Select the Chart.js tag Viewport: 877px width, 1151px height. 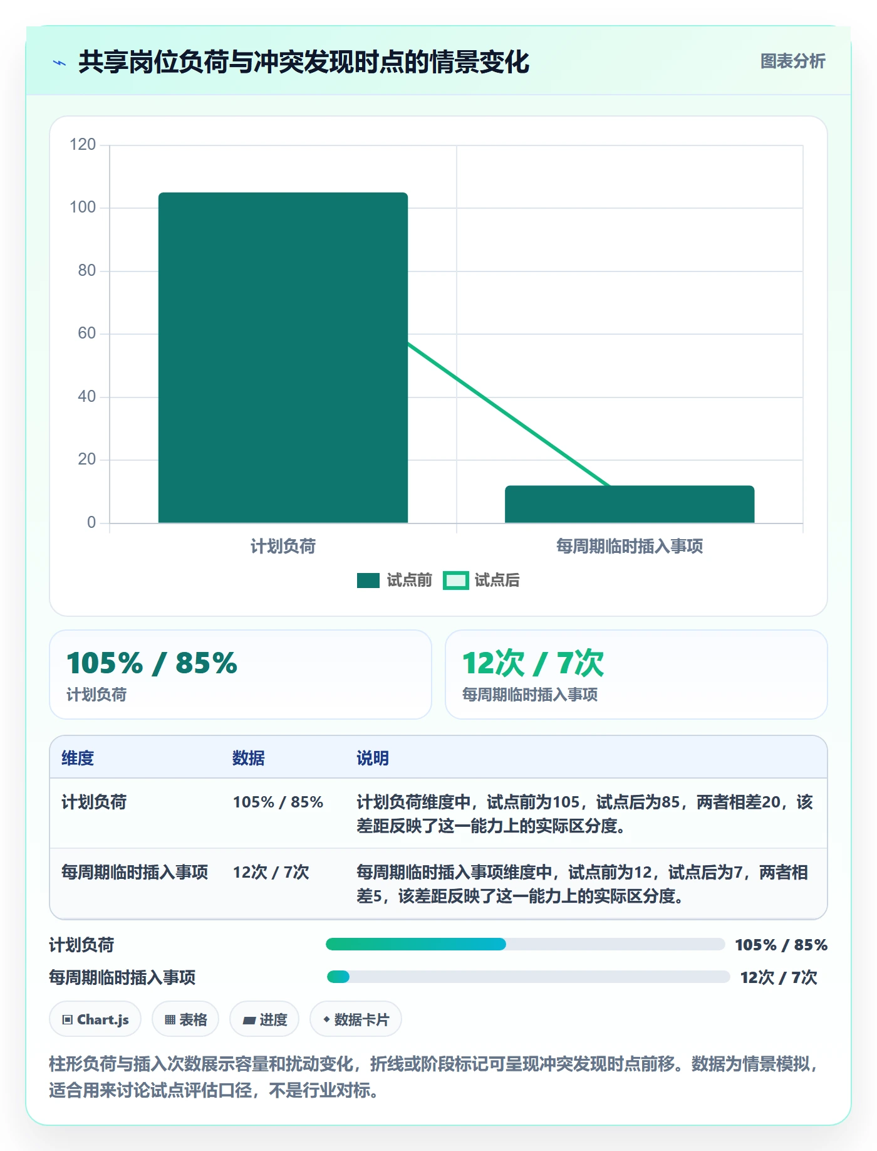95,1019
